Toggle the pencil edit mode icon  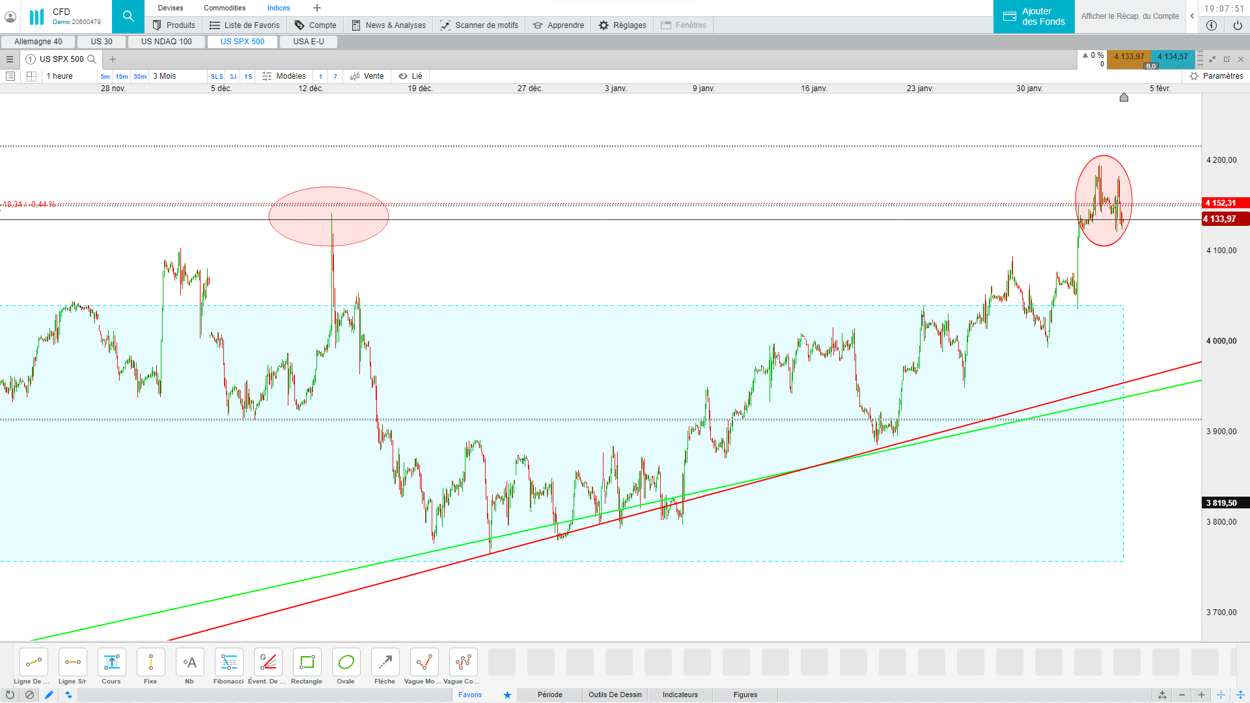[49, 695]
